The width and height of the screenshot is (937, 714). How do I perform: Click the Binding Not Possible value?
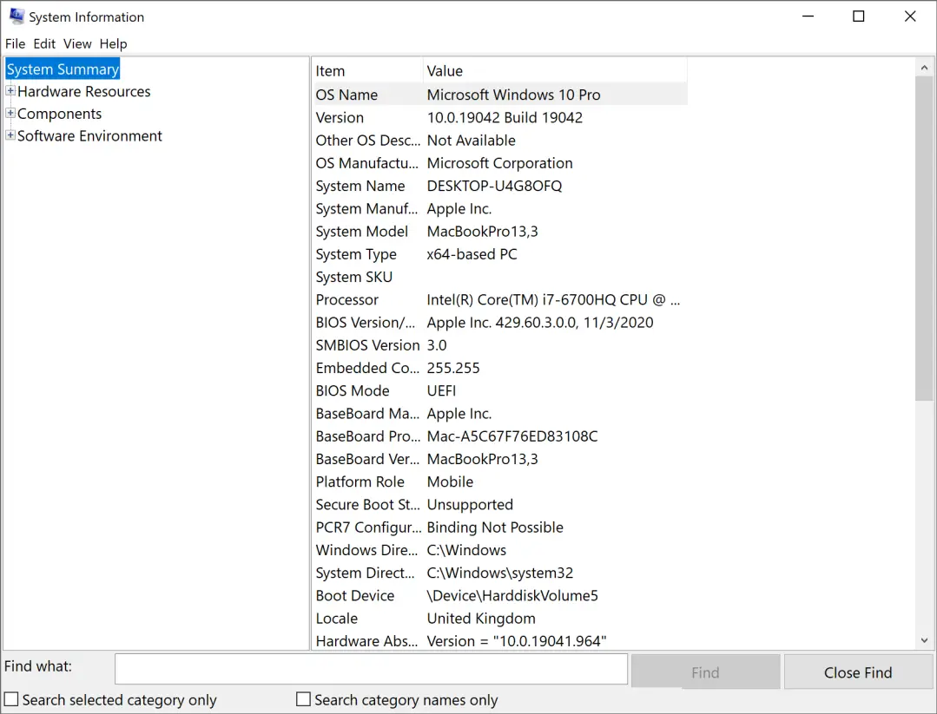click(x=495, y=527)
